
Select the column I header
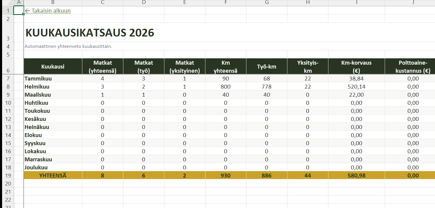(x=356, y=3)
